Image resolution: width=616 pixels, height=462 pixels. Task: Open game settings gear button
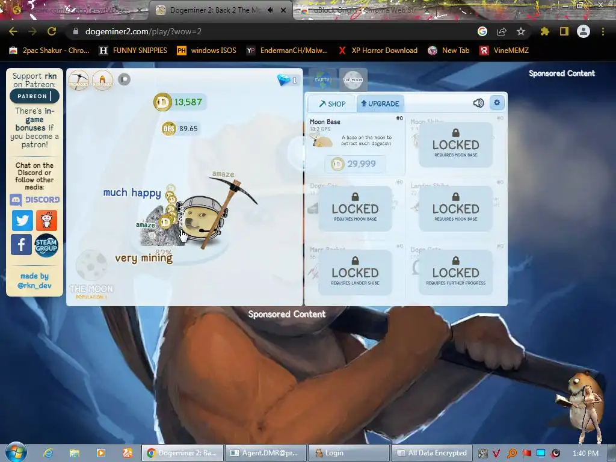click(x=497, y=102)
